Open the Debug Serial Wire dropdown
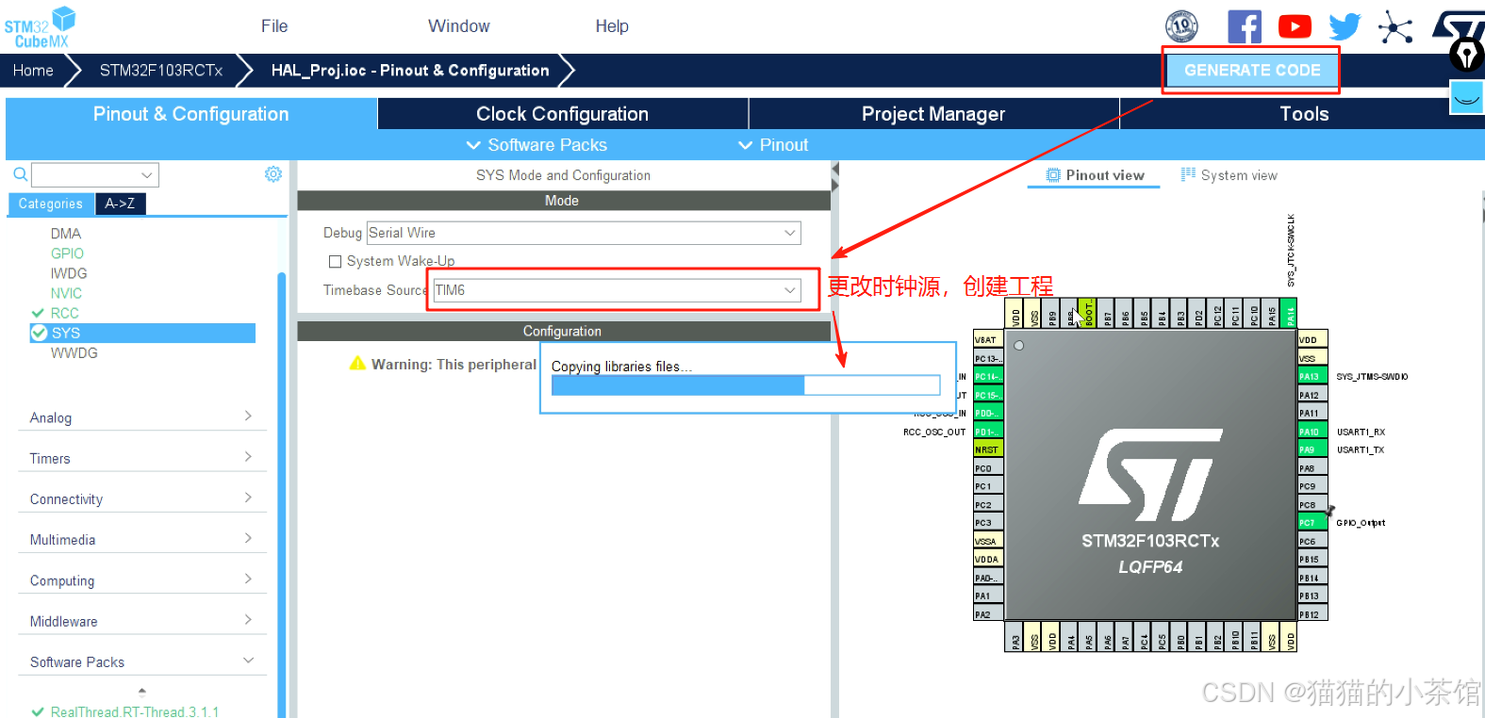Image resolution: width=1485 pixels, height=718 pixels. pyautogui.click(x=584, y=233)
